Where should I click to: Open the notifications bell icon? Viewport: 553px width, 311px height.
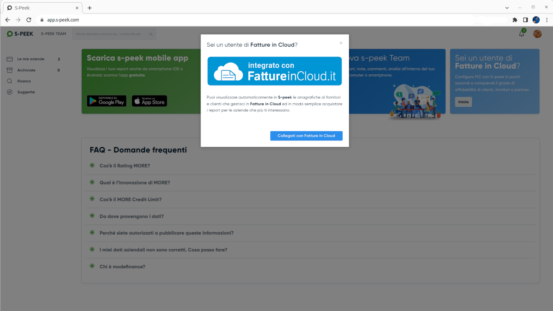pyautogui.click(x=521, y=34)
